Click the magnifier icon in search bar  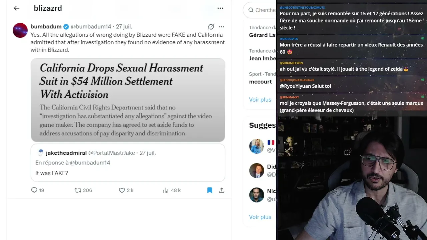[251, 10]
